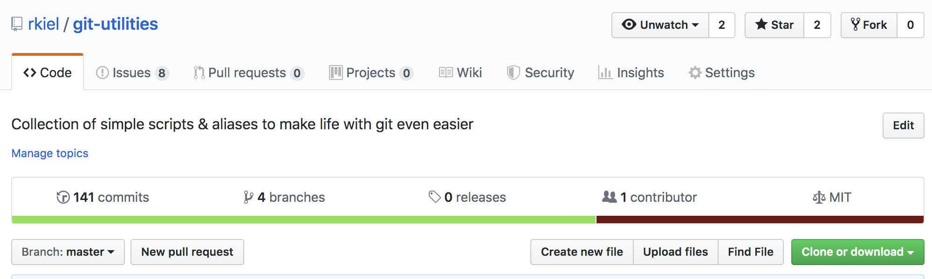
Task: Click the Issues counter badge showing 8
Action: click(162, 73)
